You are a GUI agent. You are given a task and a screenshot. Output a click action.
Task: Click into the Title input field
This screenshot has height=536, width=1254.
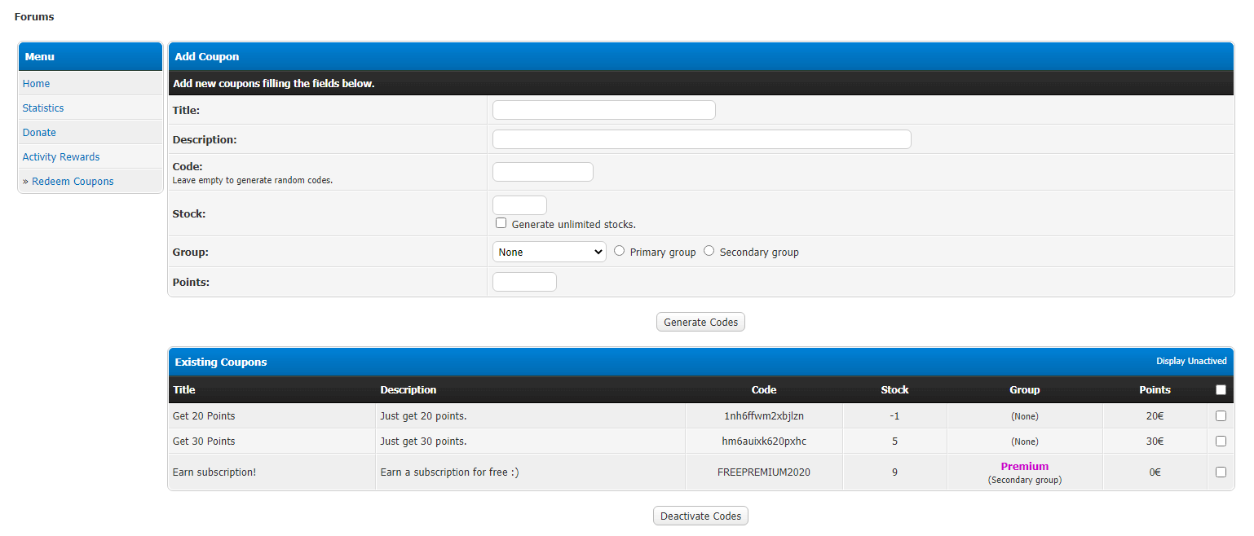[603, 110]
